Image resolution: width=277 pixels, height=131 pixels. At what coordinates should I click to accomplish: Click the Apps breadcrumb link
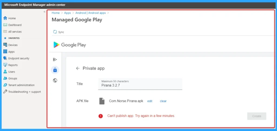pos(67,13)
